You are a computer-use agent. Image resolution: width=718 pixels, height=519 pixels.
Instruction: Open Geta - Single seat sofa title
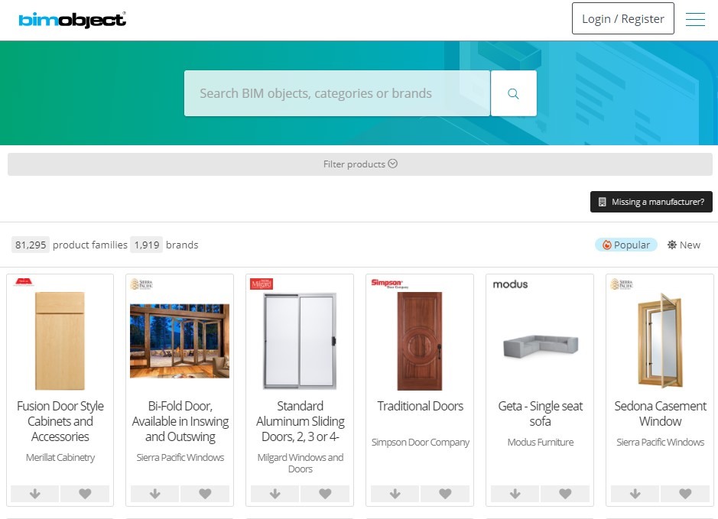coord(540,414)
